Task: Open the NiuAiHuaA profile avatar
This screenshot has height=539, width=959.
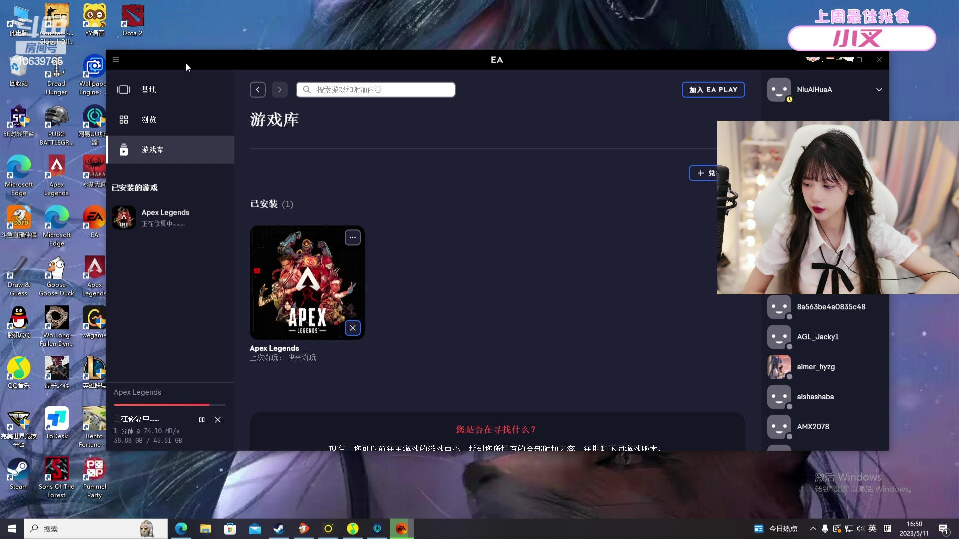Action: [779, 90]
